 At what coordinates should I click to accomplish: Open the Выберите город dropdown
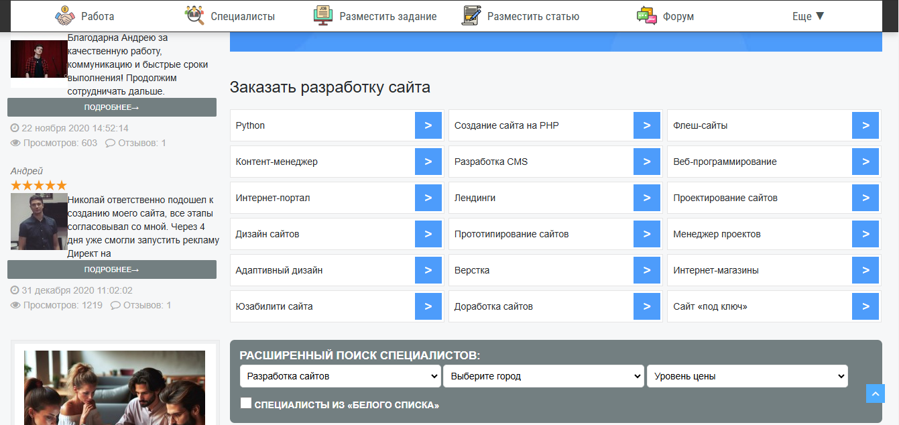[544, 376]
